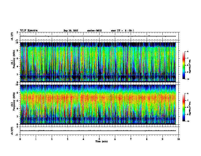The width and height of the screenshot is (201, 156).
Task: Click the "ch.3(V)" axis label
Action: click(x=12, y=131)
